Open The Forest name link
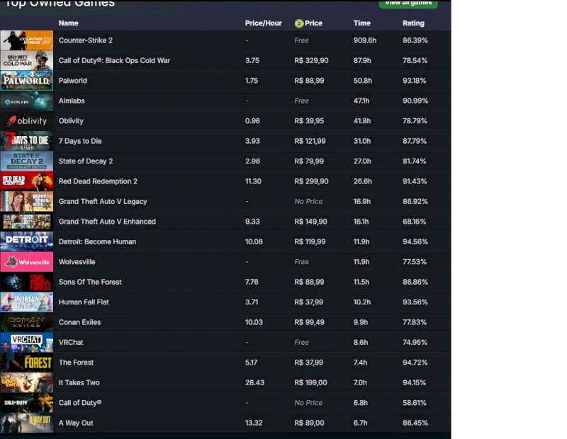This screenshot has height=439, width=567. tap(76, 362)
